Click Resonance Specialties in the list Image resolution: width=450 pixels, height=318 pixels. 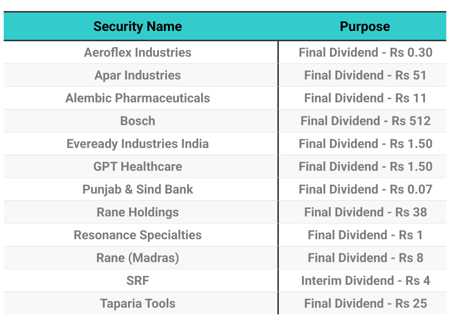point(138,235)
